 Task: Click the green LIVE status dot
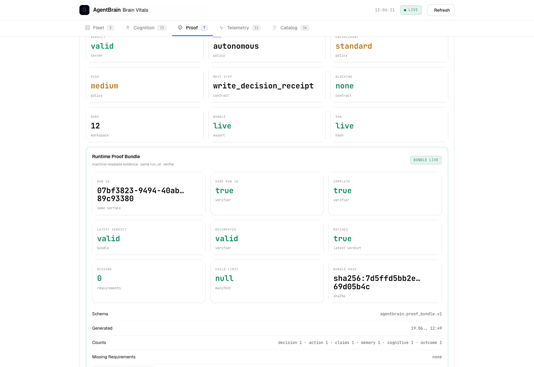click(405, 10)
